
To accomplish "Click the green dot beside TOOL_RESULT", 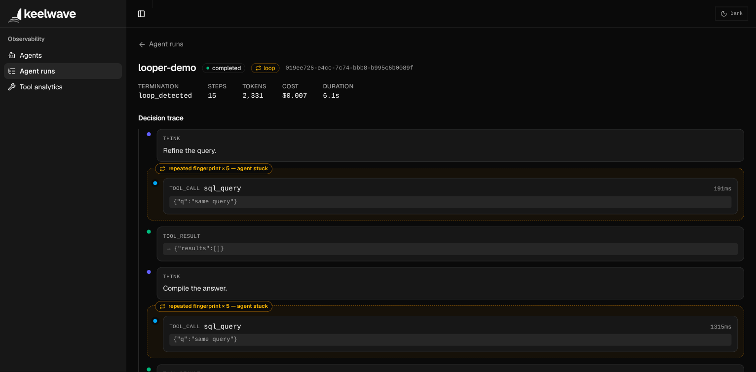I will coord(149,231).
